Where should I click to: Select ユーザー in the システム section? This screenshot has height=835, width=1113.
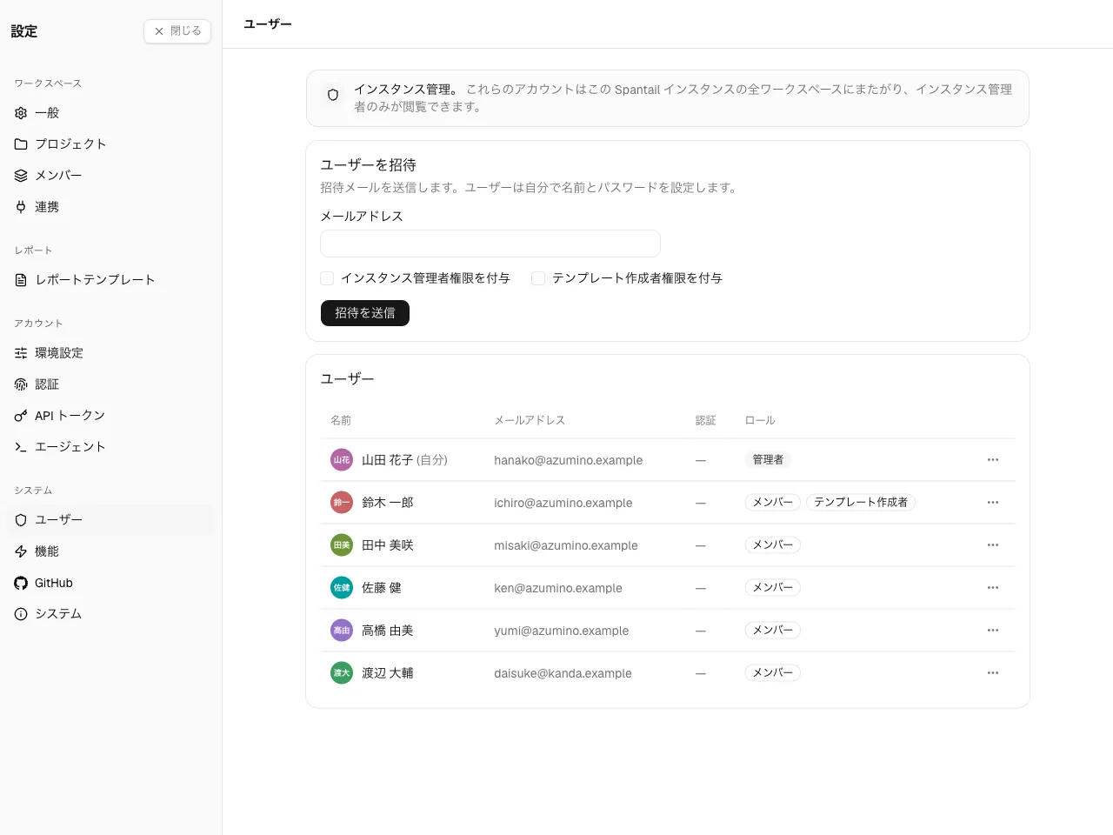[x=110, y=520]
